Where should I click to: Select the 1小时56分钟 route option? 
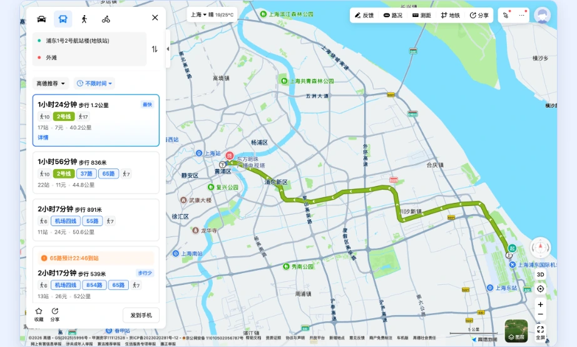pyautogui.click(x=96, y=173)
